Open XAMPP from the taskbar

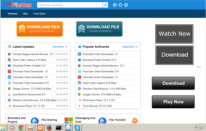click(40, 128)
